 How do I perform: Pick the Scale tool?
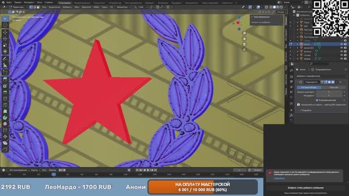(x=5, y=45)
